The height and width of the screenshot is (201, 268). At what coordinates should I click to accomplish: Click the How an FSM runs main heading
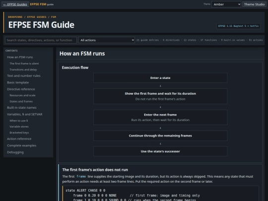[82, 54]
